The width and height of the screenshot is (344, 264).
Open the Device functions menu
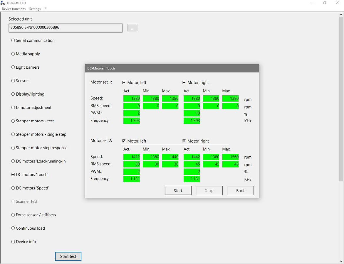[14, 9]
